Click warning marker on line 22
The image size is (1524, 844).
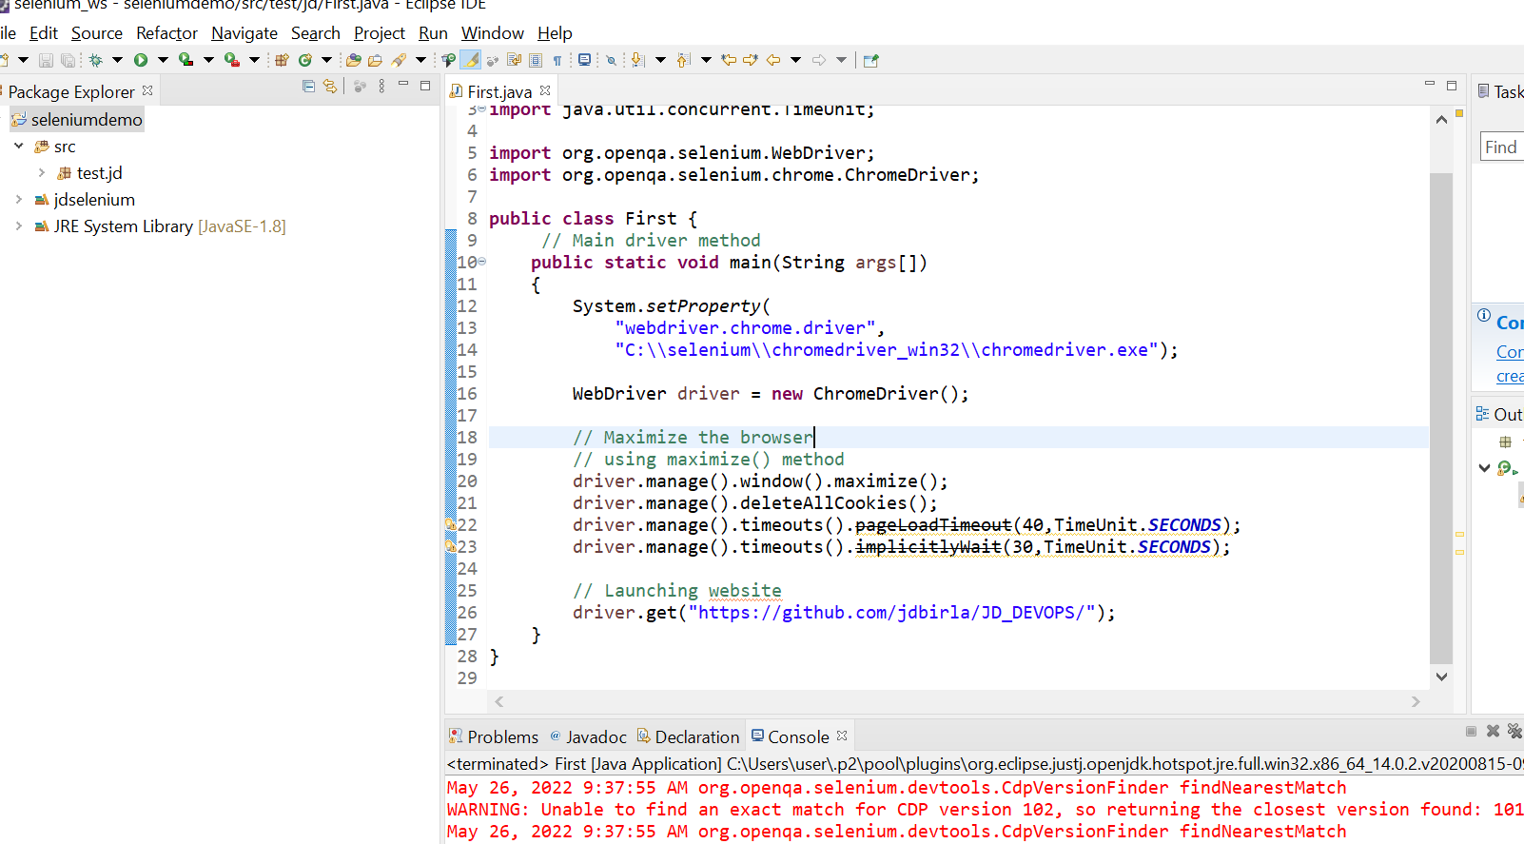(450, 524)
